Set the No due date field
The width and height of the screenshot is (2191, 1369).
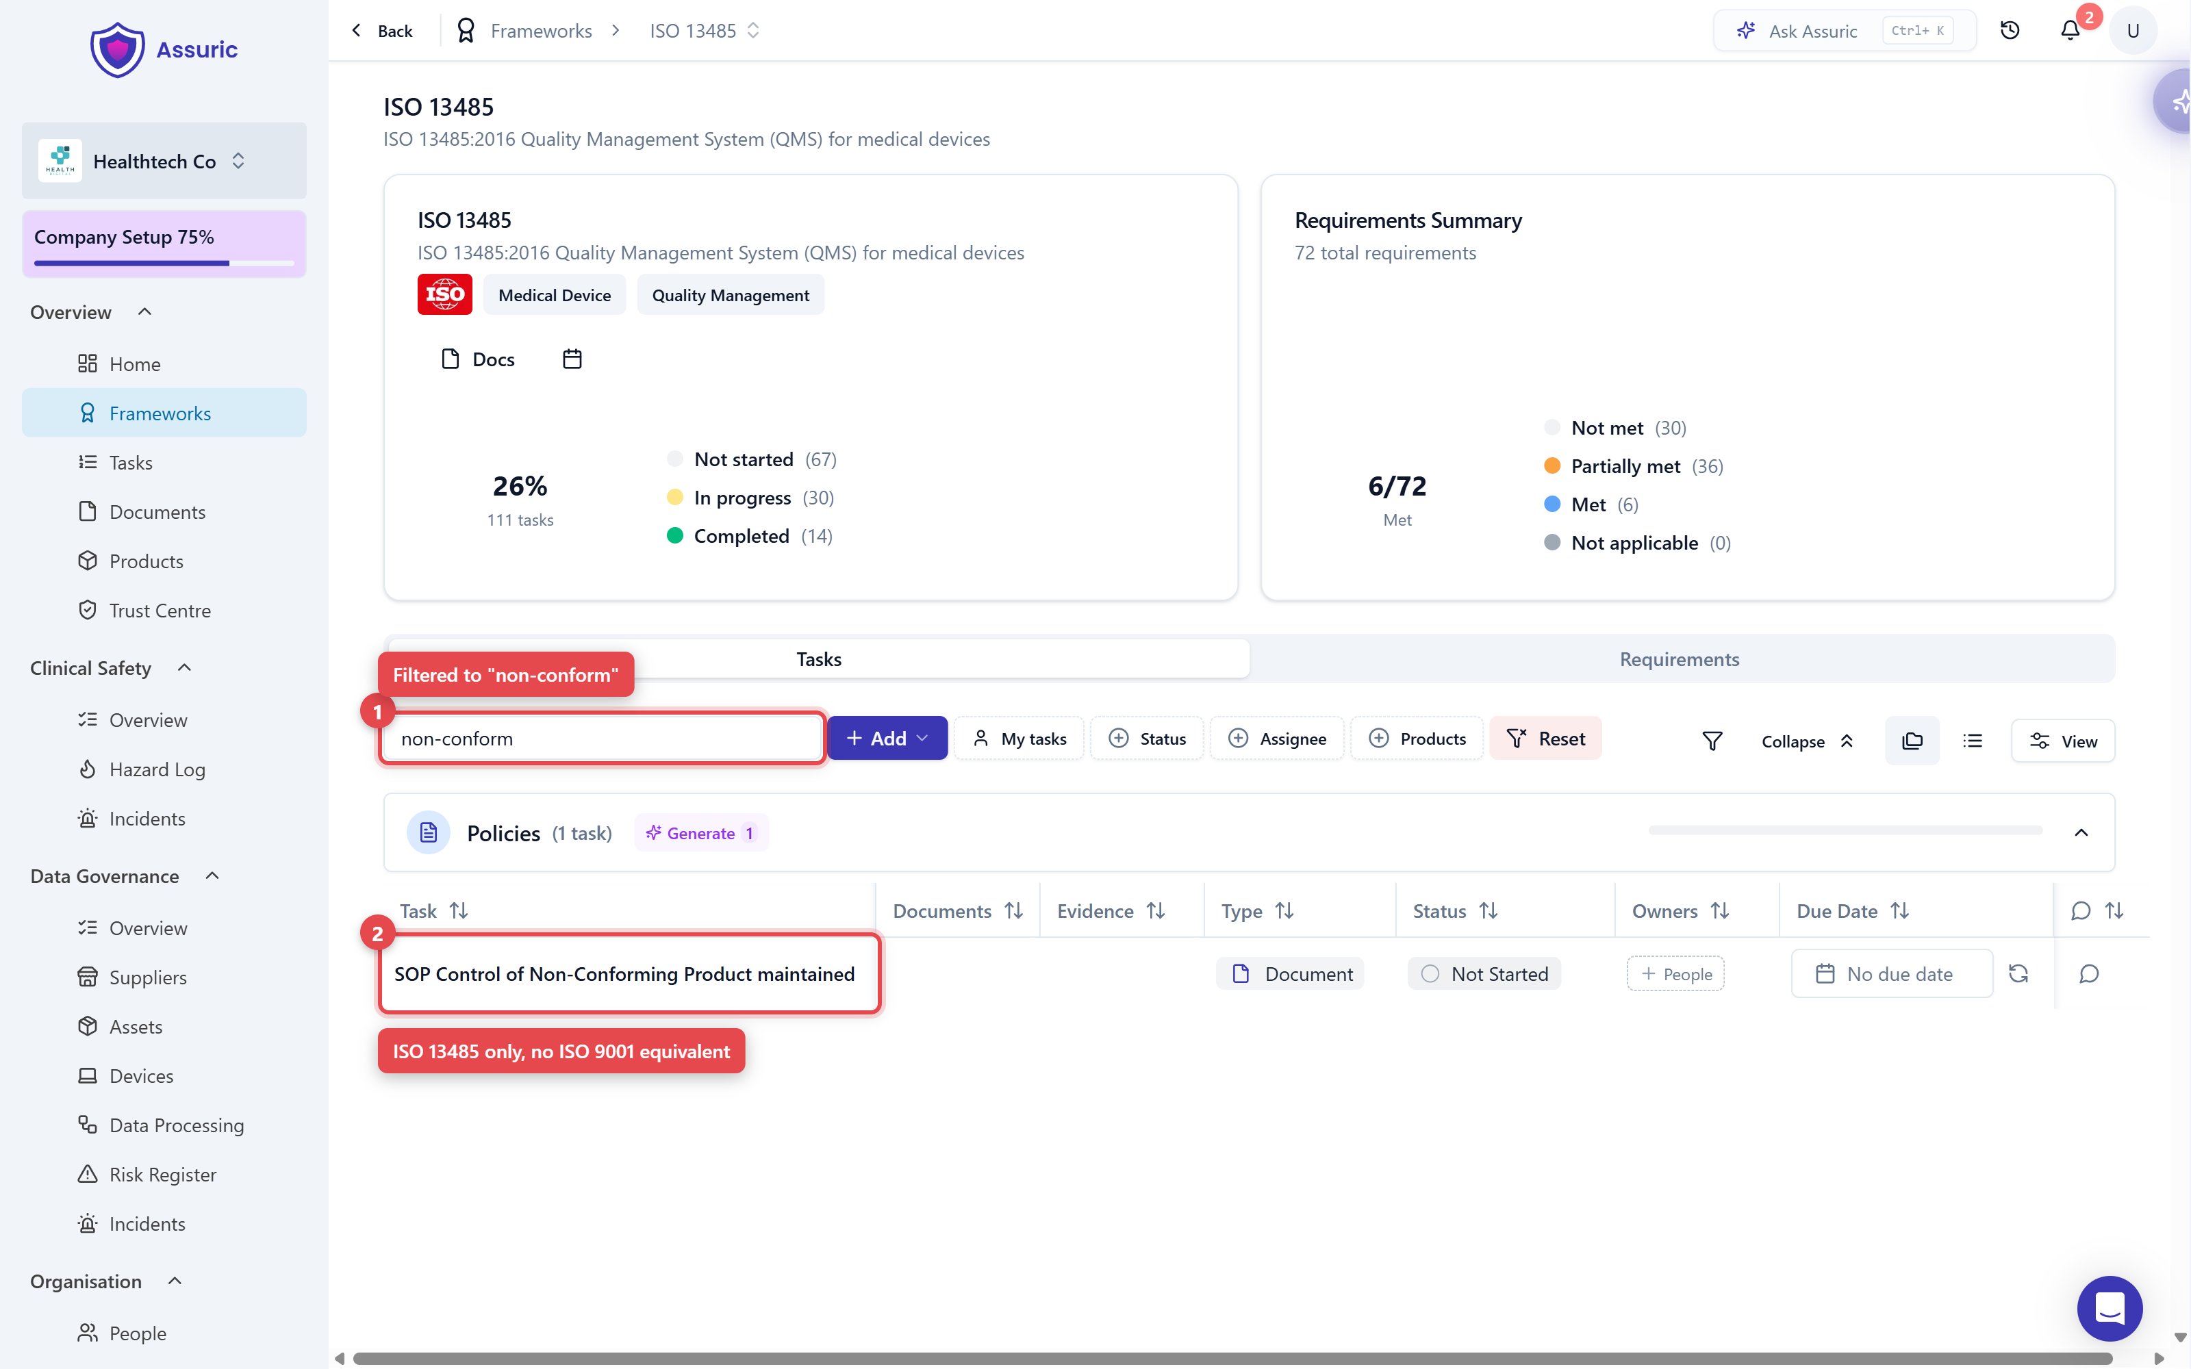tap(1892, 973)
